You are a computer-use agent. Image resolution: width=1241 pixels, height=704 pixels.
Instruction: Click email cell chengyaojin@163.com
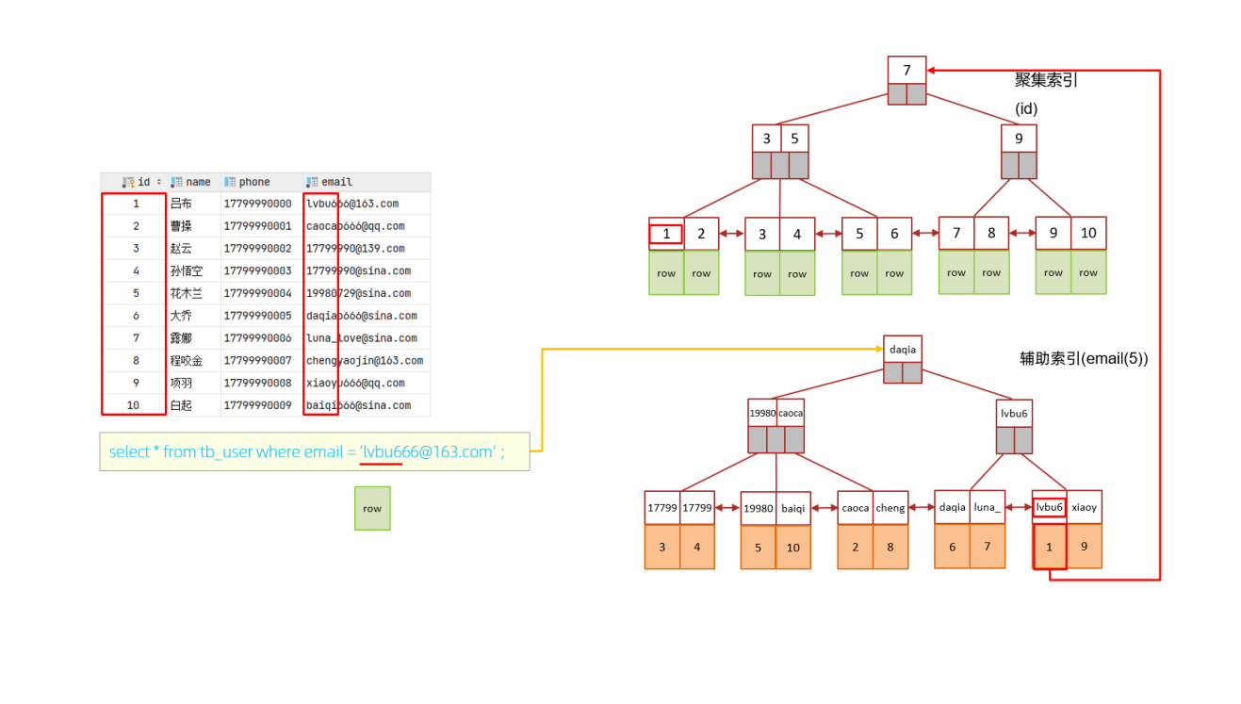point(365,361)
